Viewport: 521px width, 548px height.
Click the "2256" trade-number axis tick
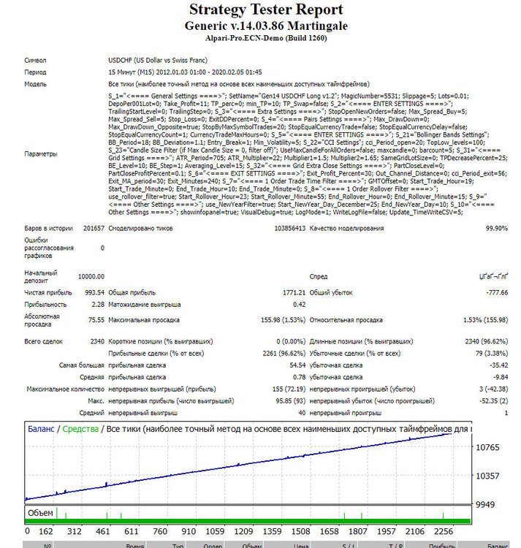pos(444,532)
